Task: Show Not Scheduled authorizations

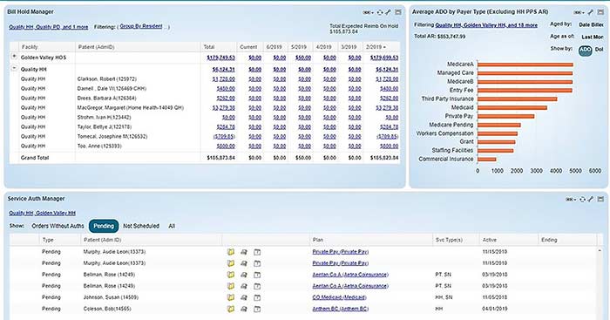Action: (x=141, y=226)
